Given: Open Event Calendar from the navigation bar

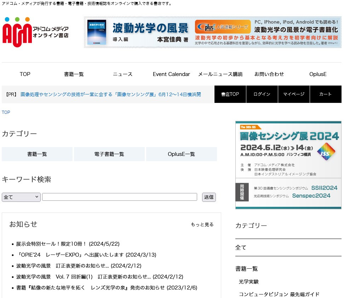Looking at the screenshot, I should (x=171, y=74).
